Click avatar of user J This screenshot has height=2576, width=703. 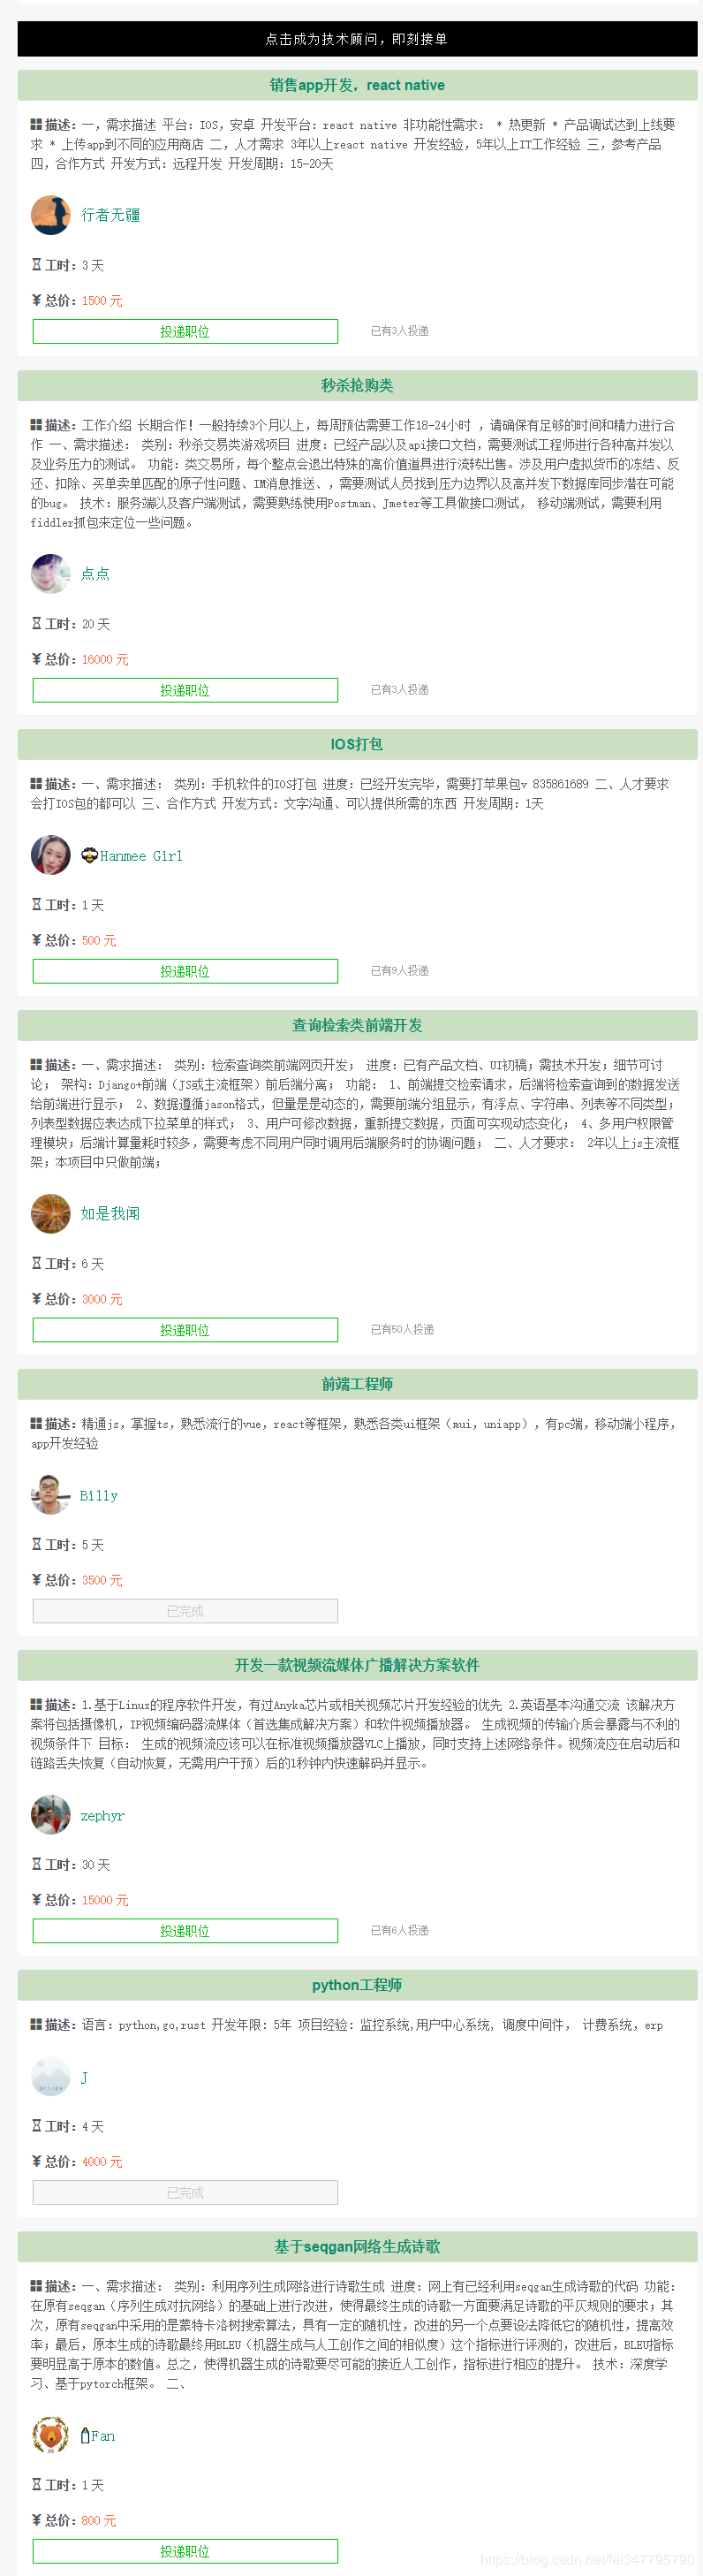tap(51, 2077)
